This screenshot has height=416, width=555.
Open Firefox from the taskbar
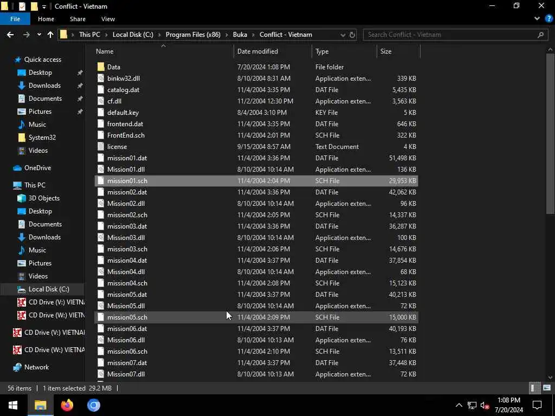(67, 405)
